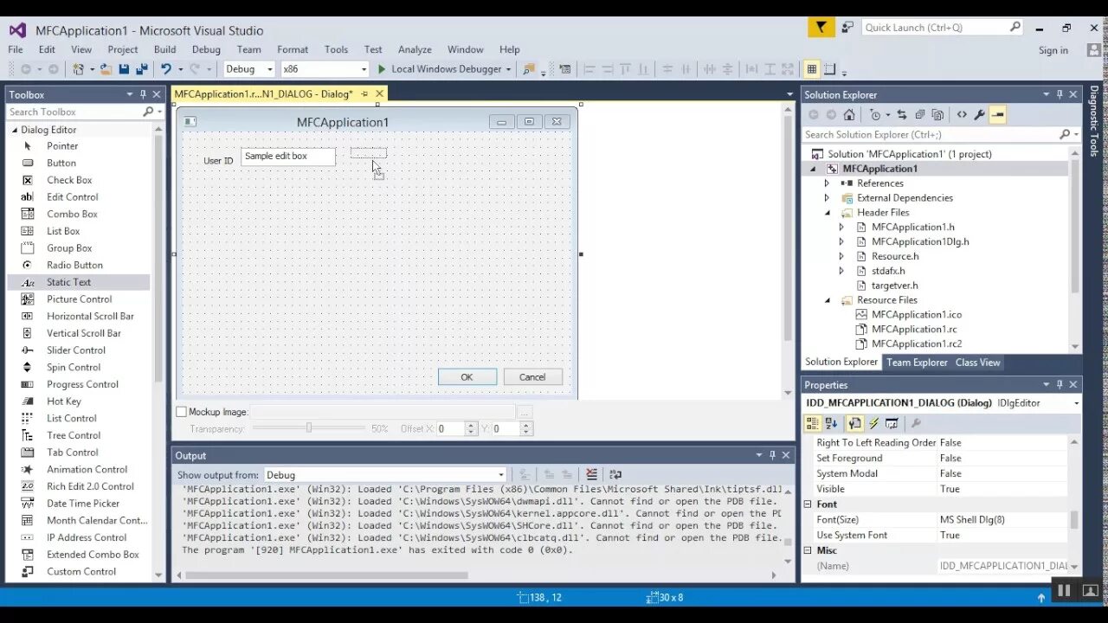Enable the Mockup Image checkbox
1108x623 pixels.
182,412
